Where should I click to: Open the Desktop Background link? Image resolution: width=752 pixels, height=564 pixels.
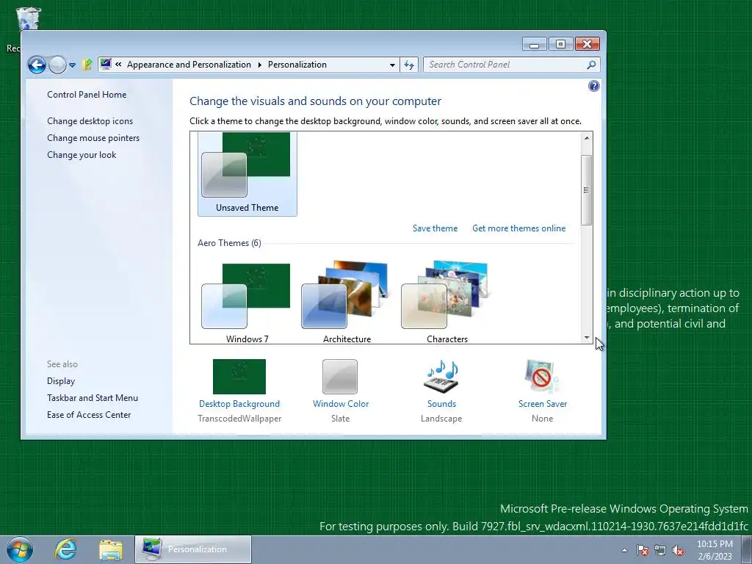pyautogui.click(x=239, y=404)
